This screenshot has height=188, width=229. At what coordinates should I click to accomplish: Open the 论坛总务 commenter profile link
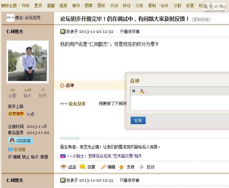pyautogui.click(x=77, y=104)
